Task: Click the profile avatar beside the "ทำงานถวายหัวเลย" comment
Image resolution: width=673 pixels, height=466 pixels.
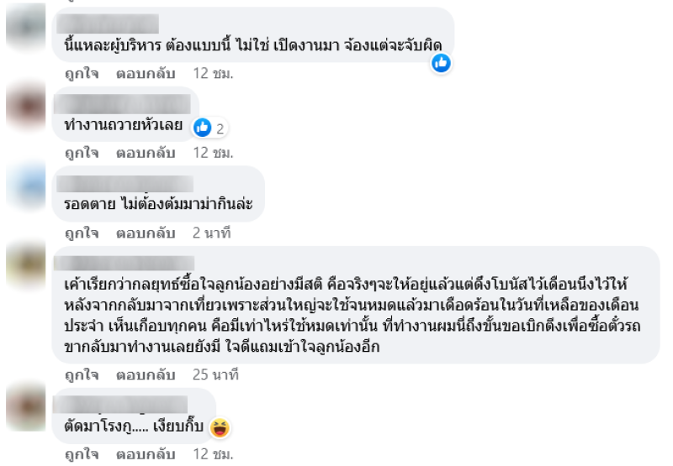Action: (x=25, y=107)
